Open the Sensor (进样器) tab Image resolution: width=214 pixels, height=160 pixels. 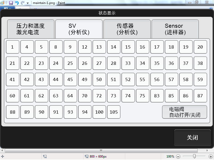click(x=175, y=29)
